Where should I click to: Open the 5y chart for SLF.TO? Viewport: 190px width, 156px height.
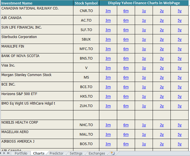pyautogui.click(x=180, y=30)
